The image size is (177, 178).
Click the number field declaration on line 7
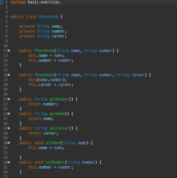[x=58, y=31]
